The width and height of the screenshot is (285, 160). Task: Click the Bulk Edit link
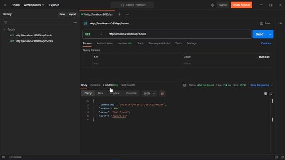coord(264,57)
